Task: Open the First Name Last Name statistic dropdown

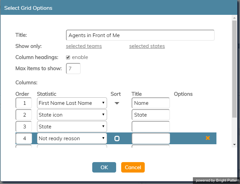Action: point(72,103)
